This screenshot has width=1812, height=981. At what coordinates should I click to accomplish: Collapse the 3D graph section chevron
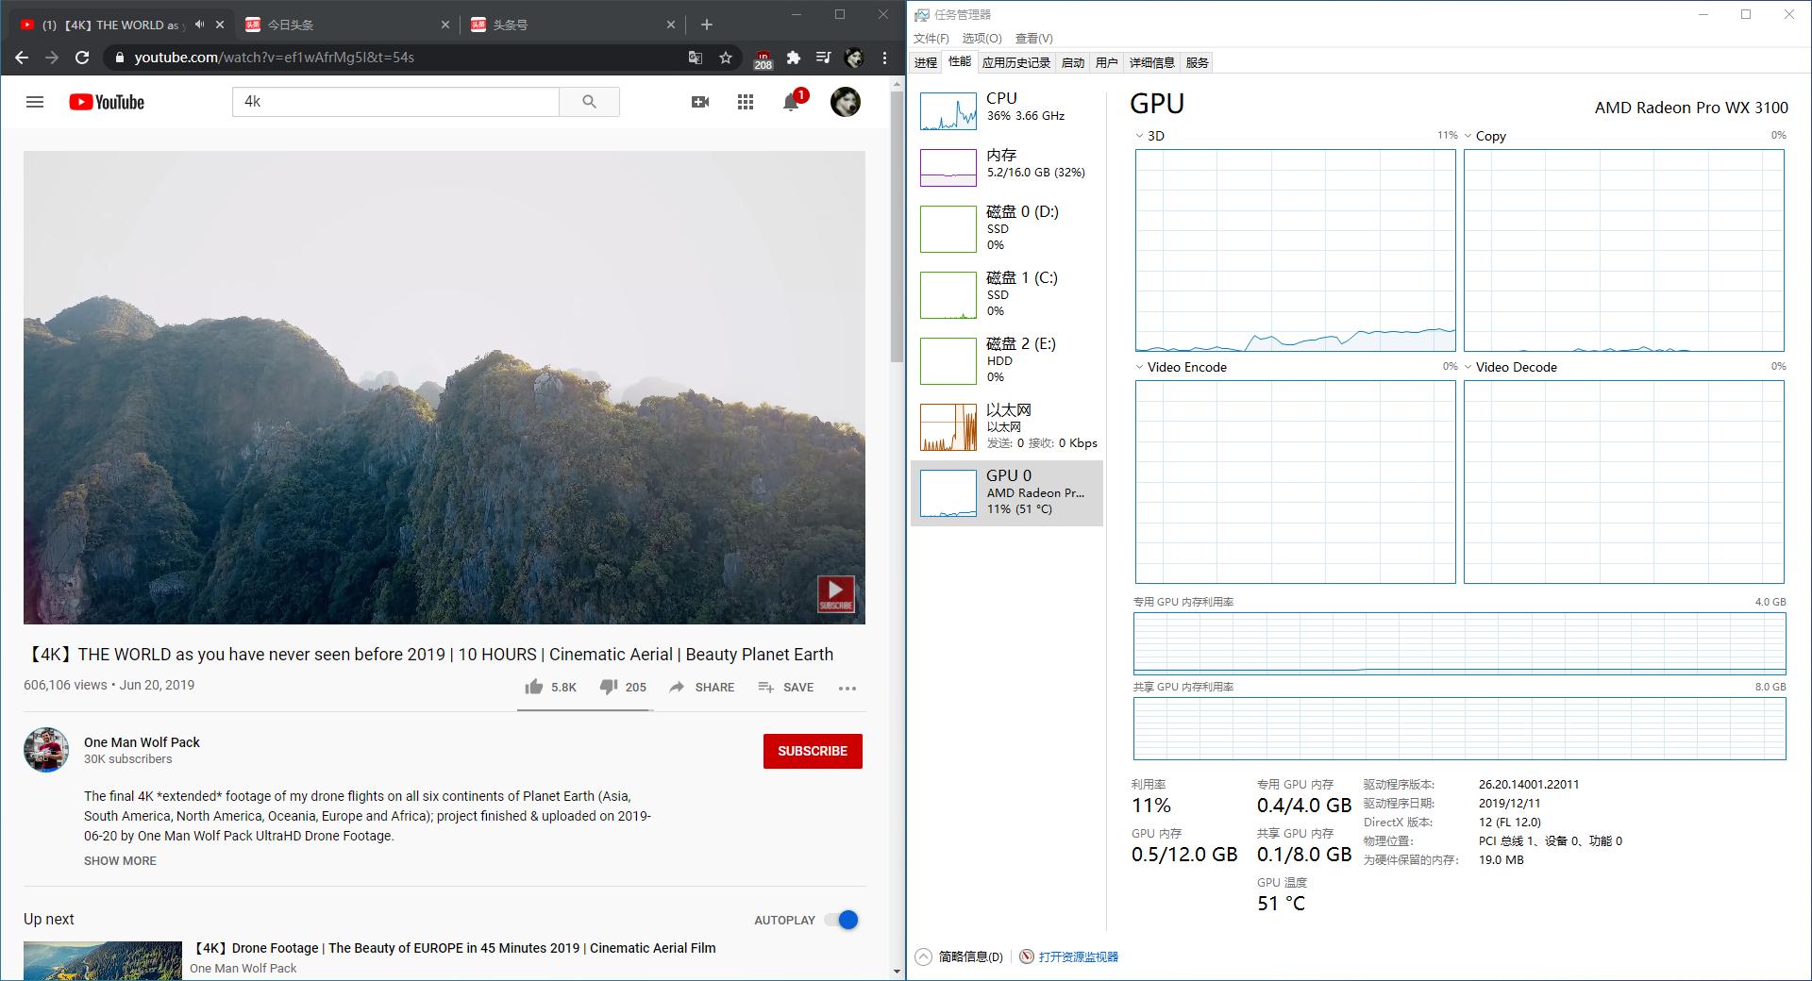tap(1138, 136)
